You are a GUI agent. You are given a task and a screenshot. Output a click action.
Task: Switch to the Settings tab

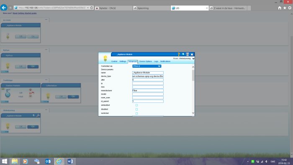point(123,61)
